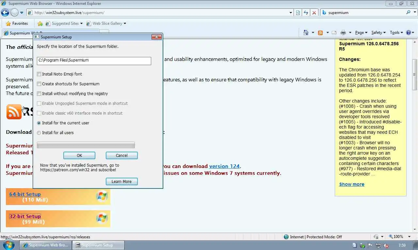Open the Safety menu

pyautogui.click(x=378, y=33)
